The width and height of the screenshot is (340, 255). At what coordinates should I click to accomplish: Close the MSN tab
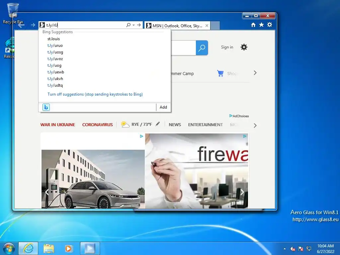click(x=207, y=26)
